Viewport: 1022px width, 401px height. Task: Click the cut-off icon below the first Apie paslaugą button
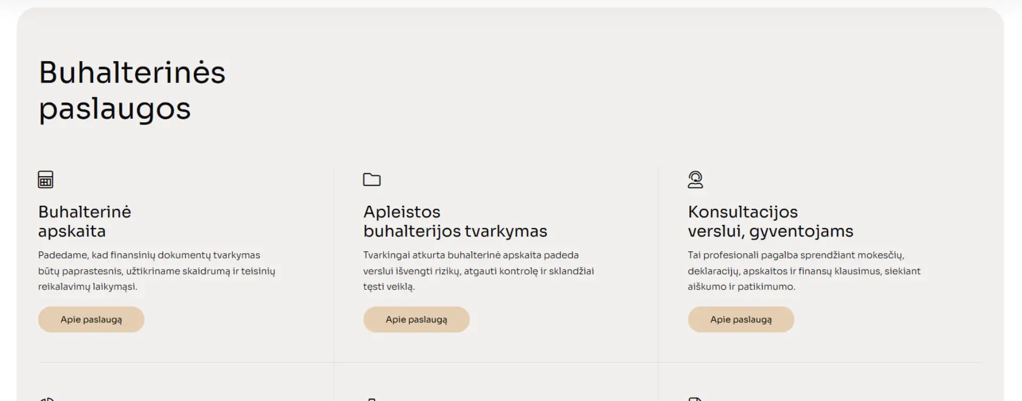pos(47,398)
